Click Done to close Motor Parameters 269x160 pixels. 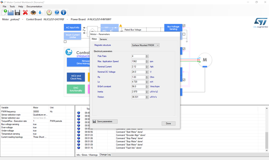(169, 123)
